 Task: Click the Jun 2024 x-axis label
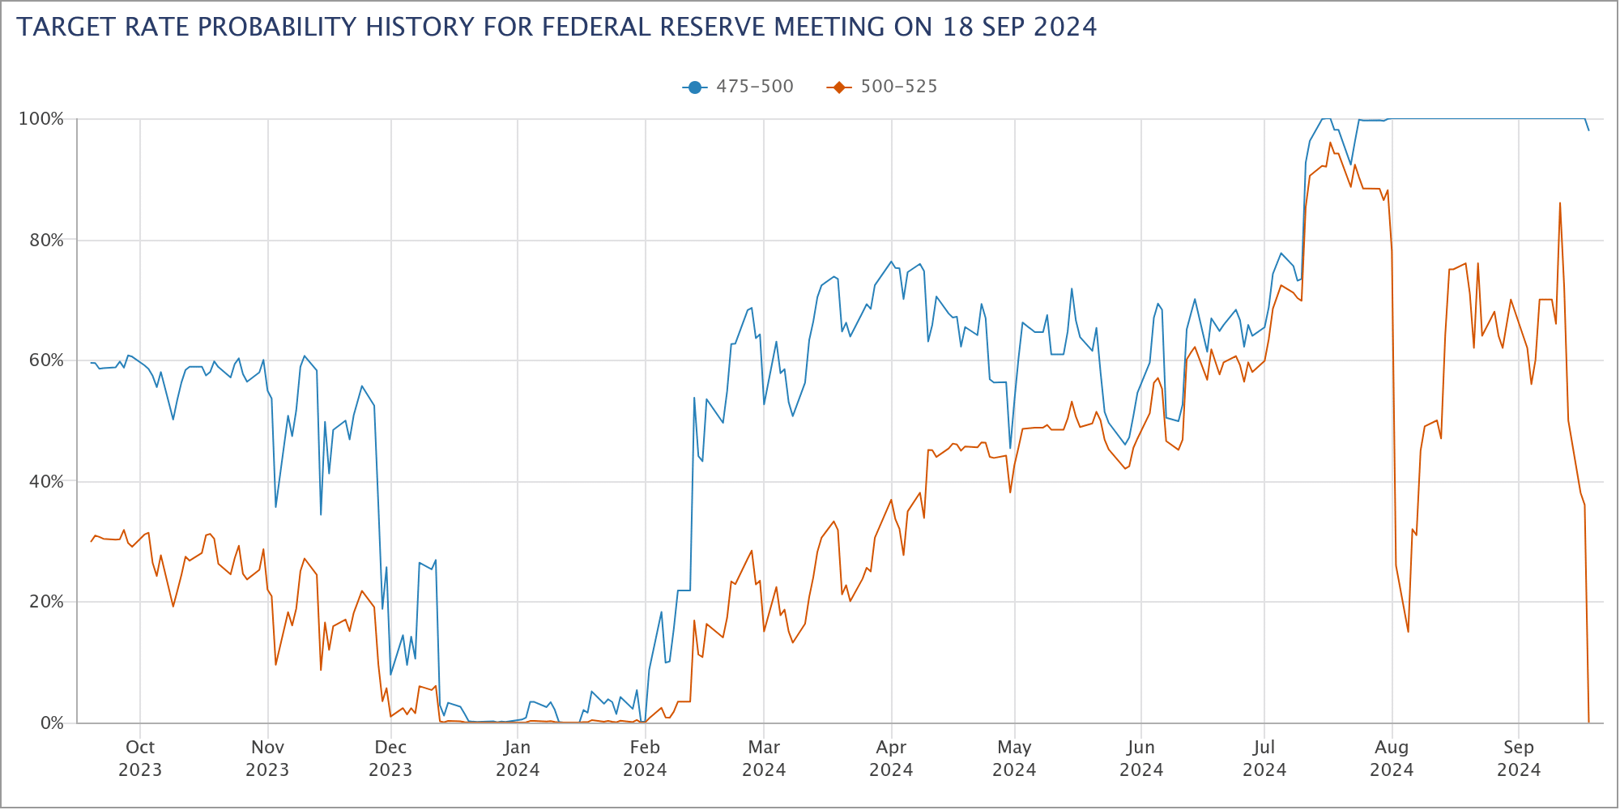(x=1141, y=758)
